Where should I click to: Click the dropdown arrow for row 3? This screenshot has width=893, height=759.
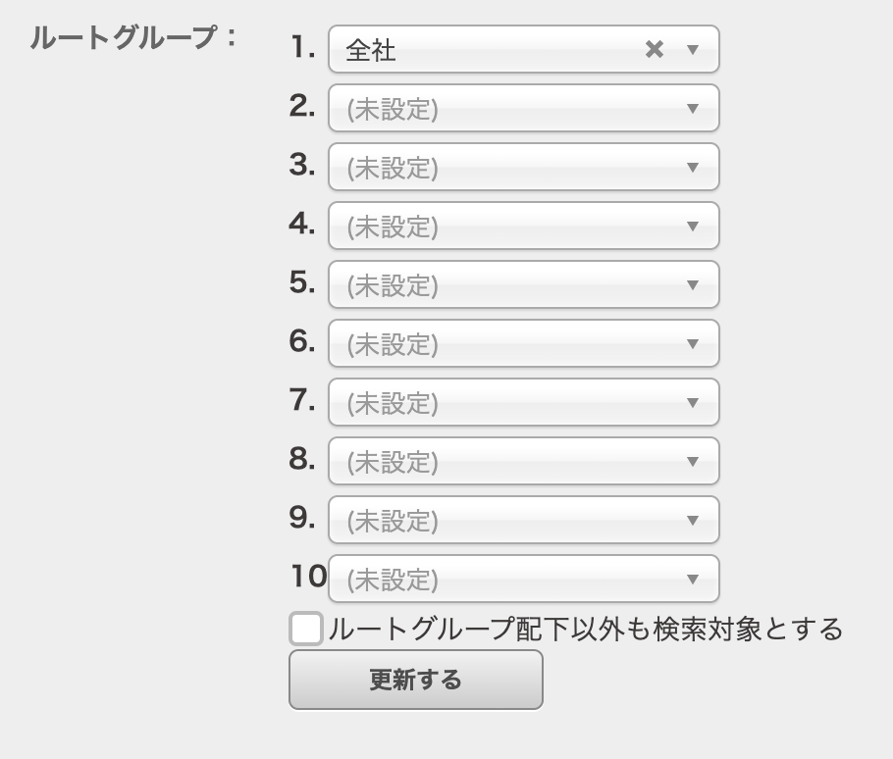(x=696, y=167)
